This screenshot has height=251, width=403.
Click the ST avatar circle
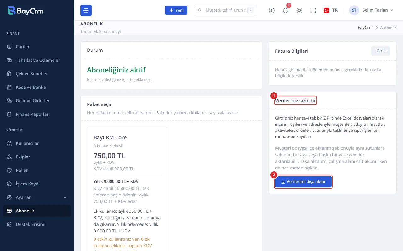(x=354, y=10)
